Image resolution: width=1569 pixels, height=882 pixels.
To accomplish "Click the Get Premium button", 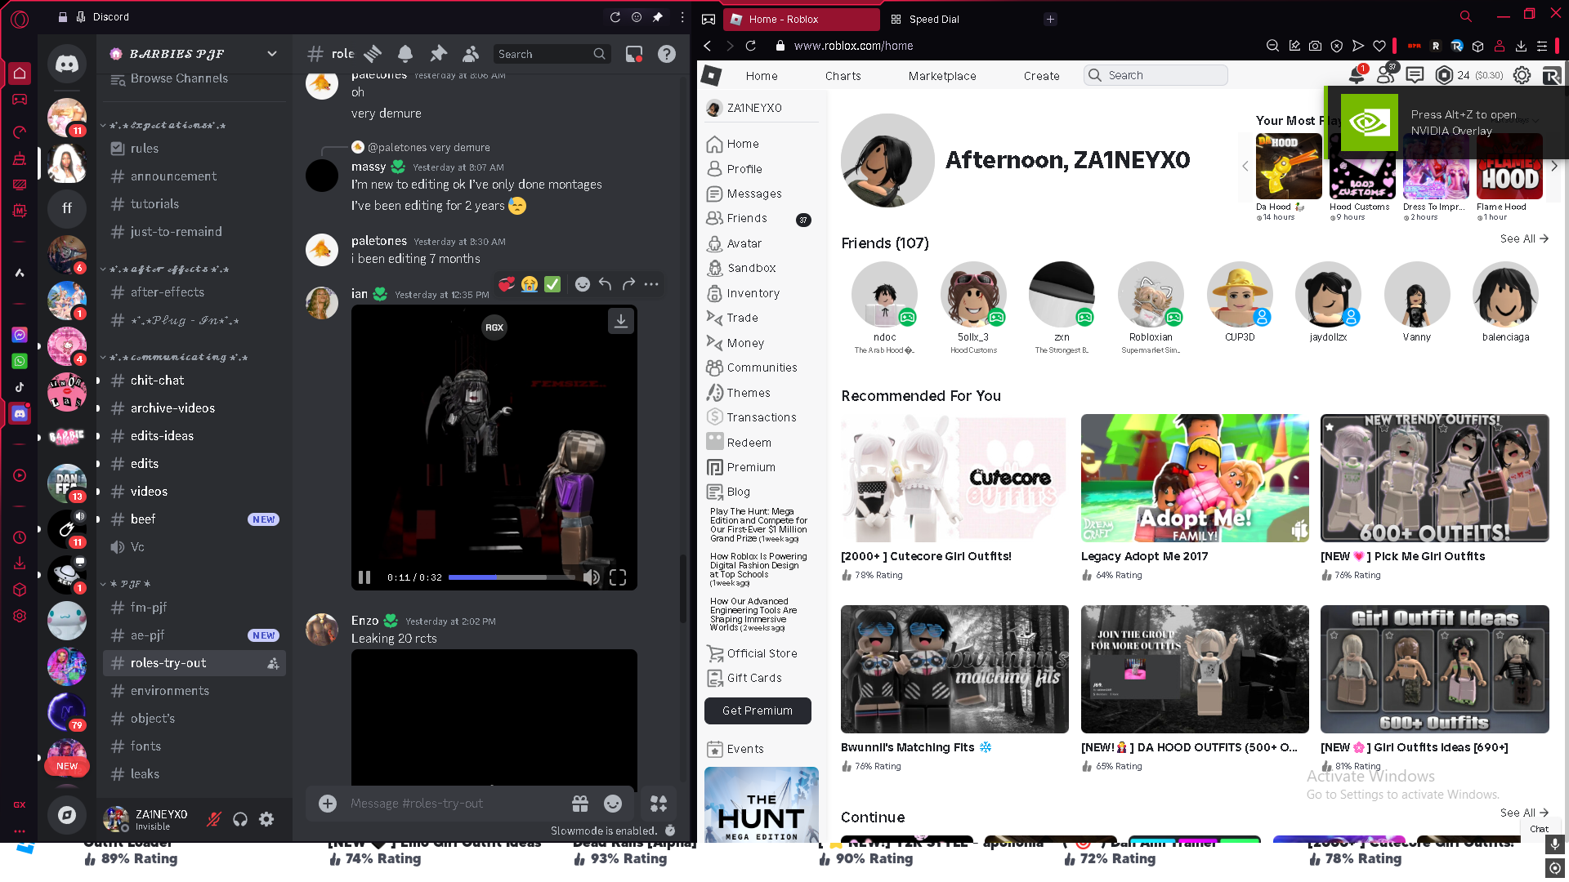I will click(758, 710).
